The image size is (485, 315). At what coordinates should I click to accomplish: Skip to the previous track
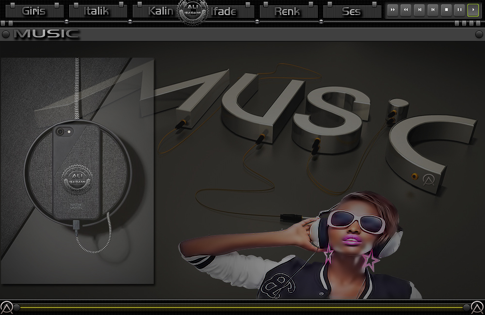point(433,10)
